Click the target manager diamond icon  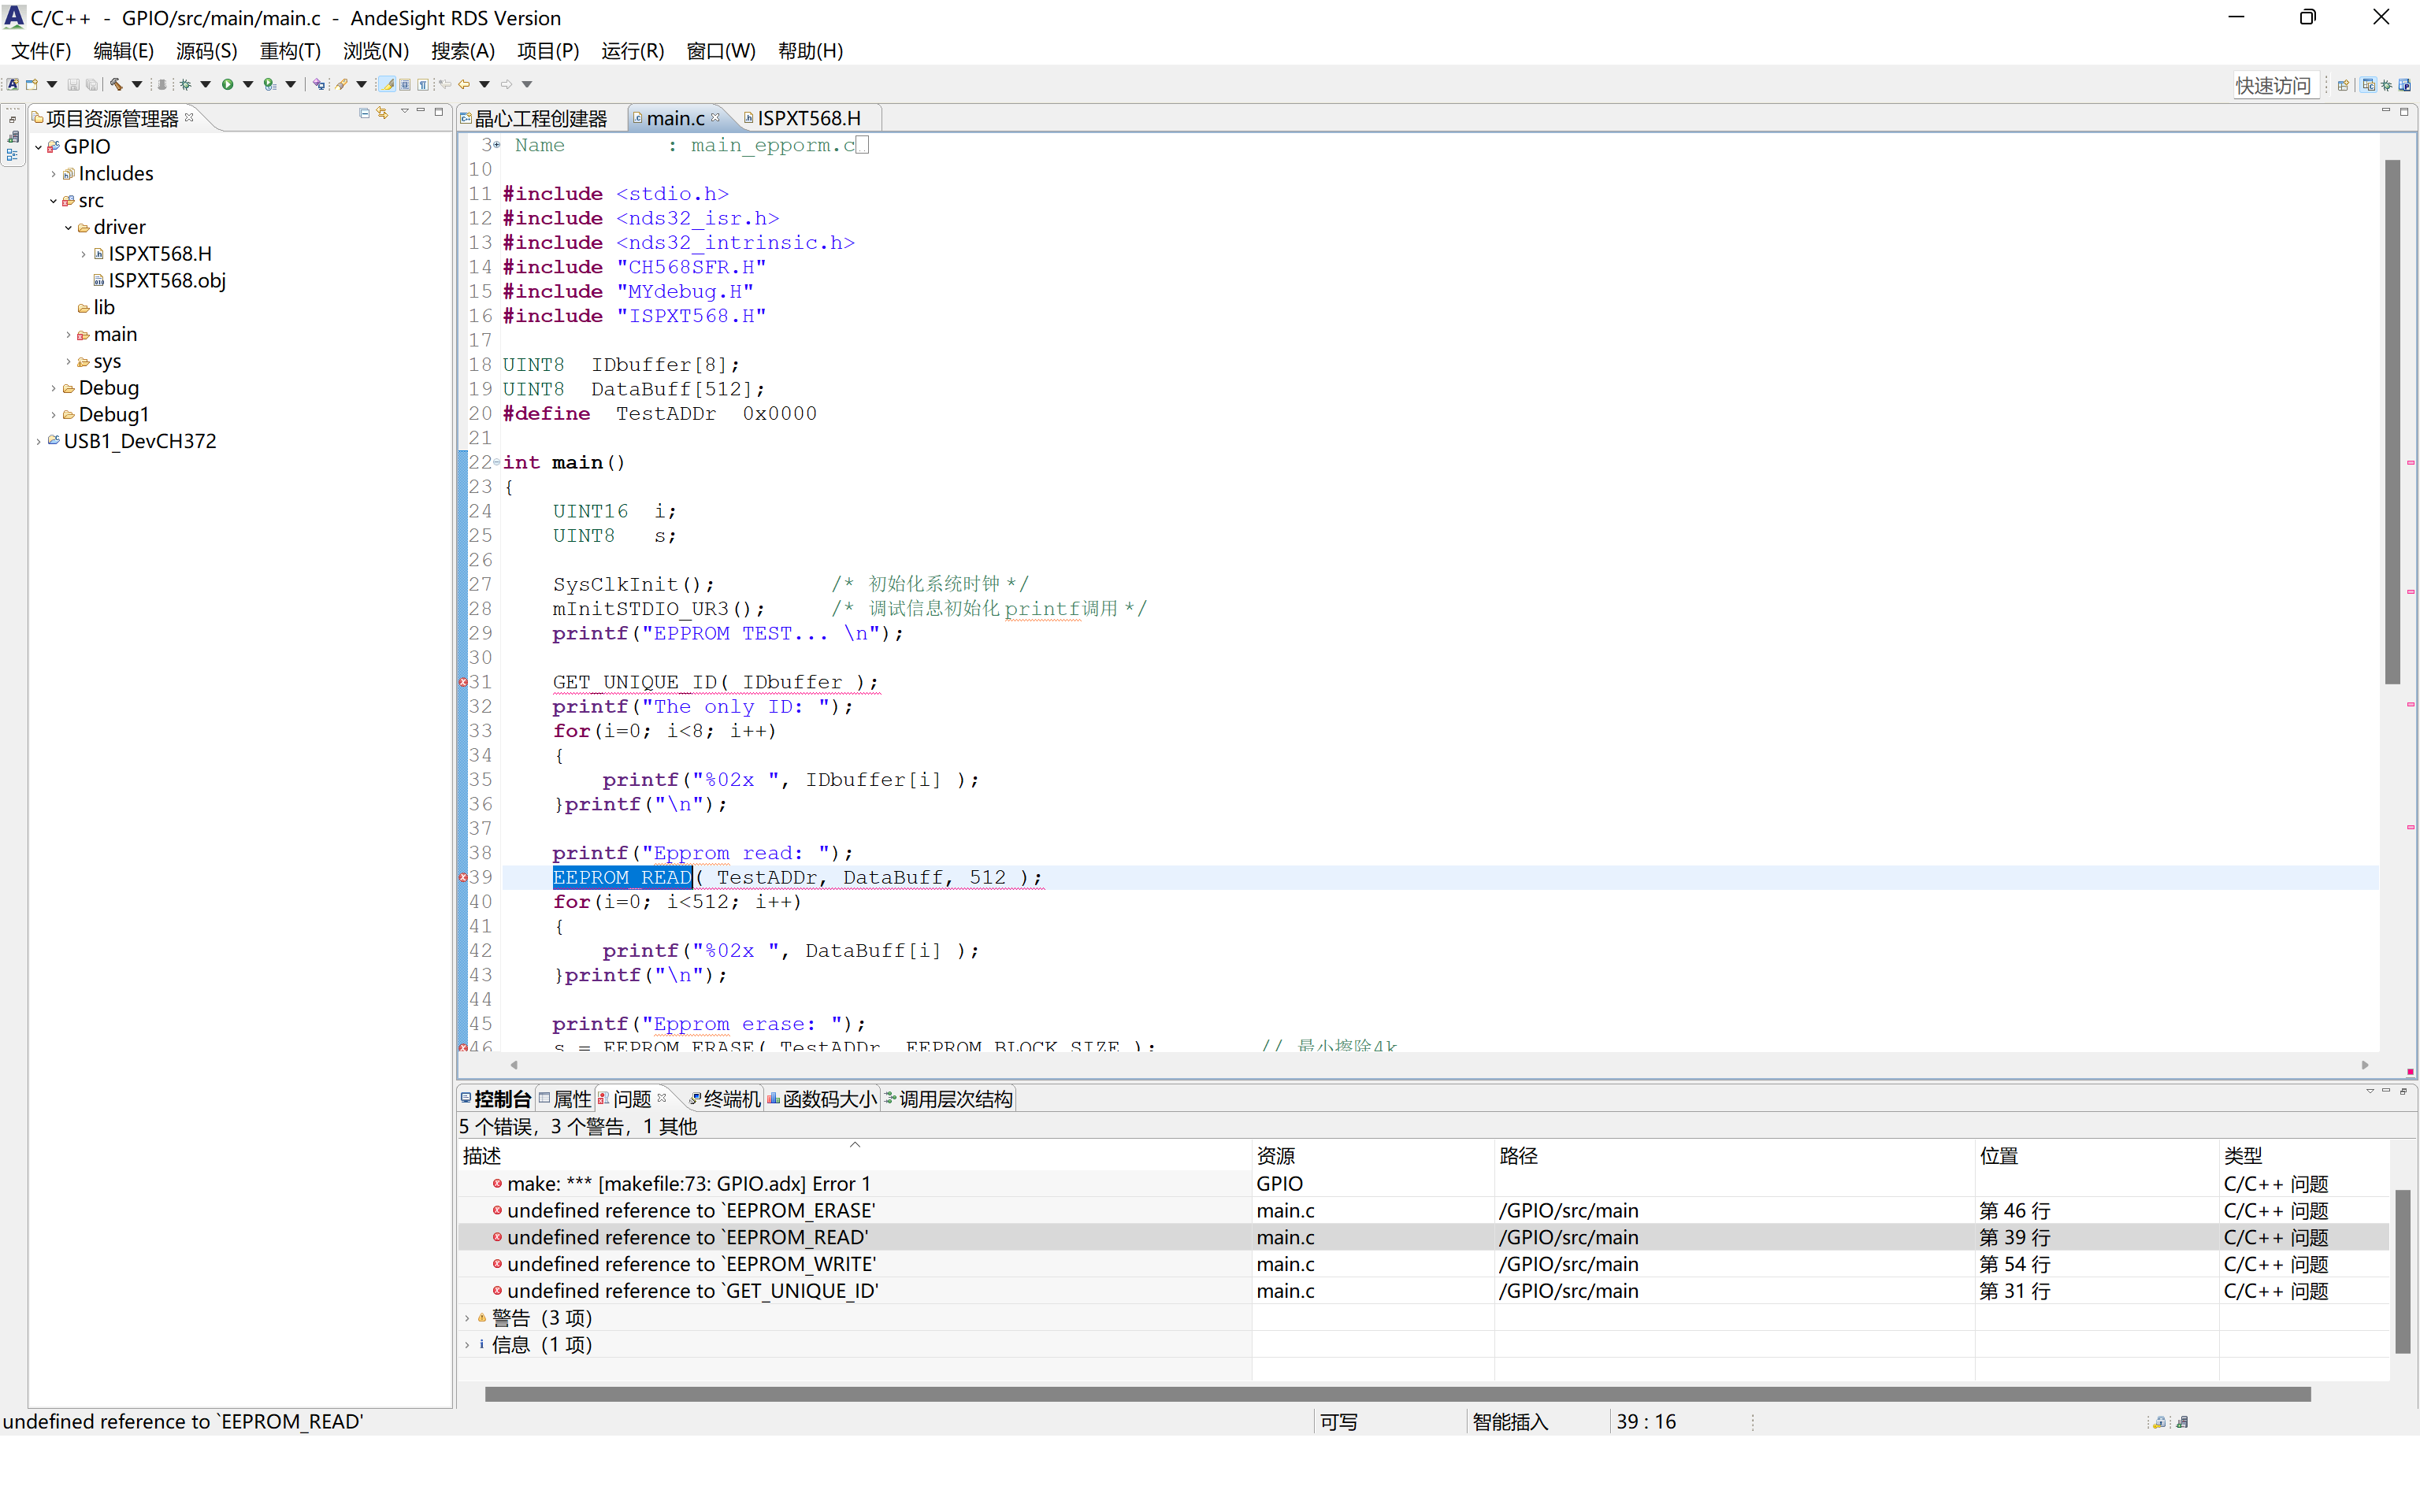[319, 85]
